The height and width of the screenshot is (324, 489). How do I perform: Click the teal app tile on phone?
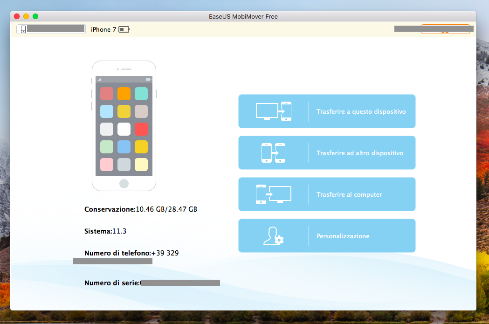click(141, 94)
